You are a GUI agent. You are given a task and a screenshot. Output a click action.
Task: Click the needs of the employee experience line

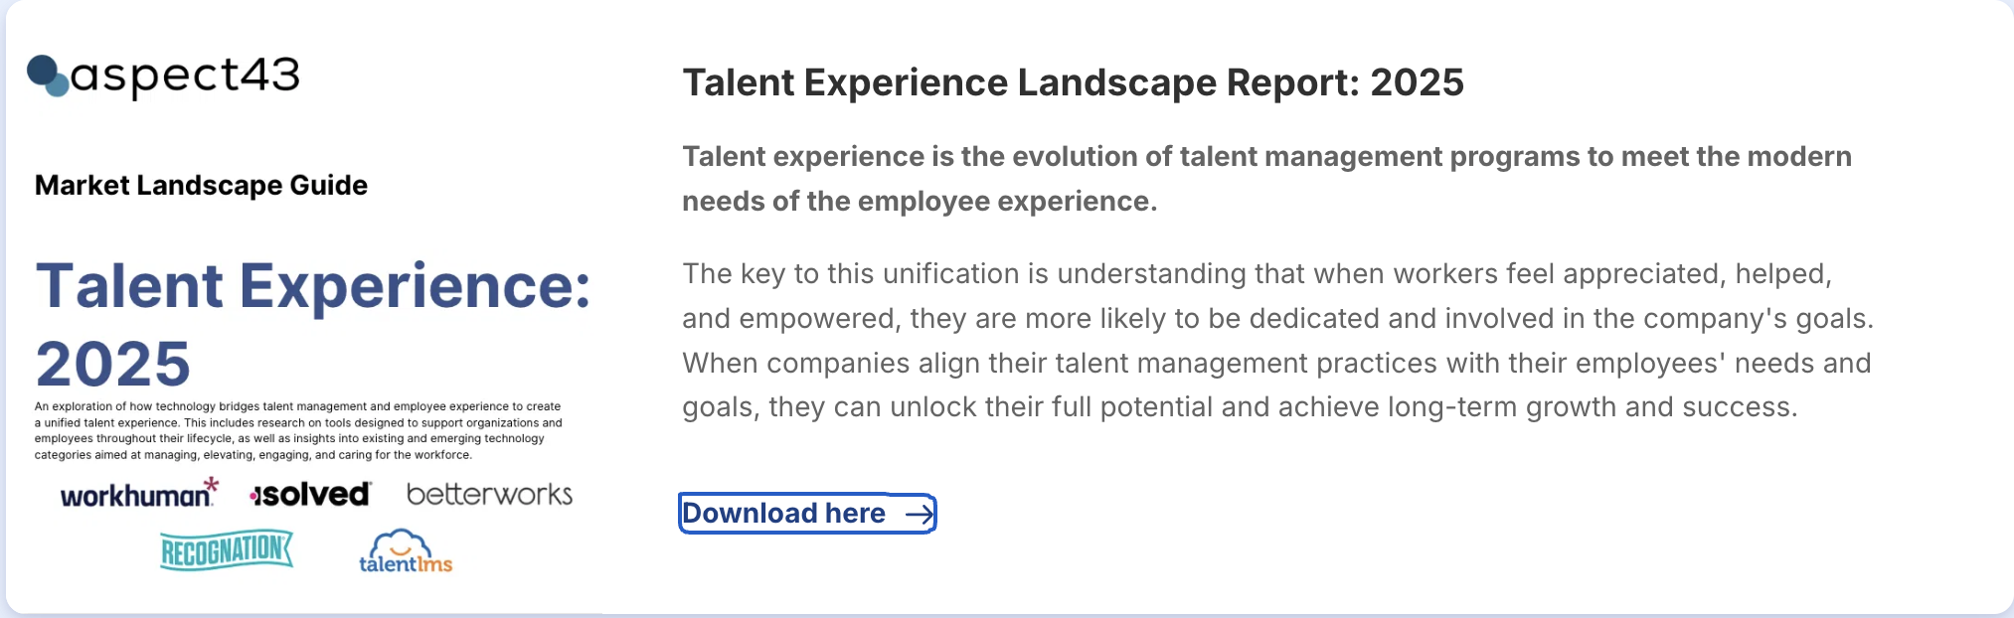tap(920, 202)
